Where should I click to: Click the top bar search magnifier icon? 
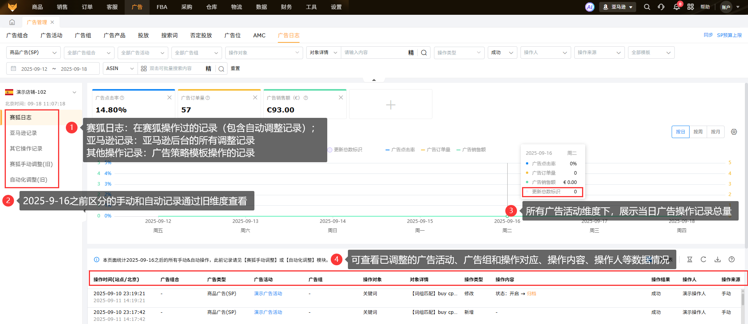point(647,7)
